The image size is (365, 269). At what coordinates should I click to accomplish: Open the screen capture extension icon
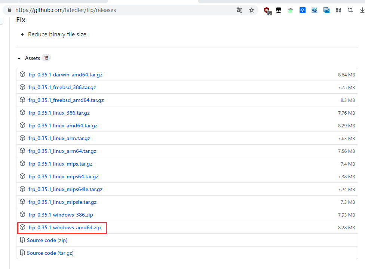point(326,10)
